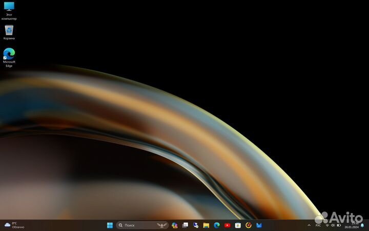Launch Microsoft Edge from the taskbar
This screenshot has width=369, height=231.
(x=217, y=225)
